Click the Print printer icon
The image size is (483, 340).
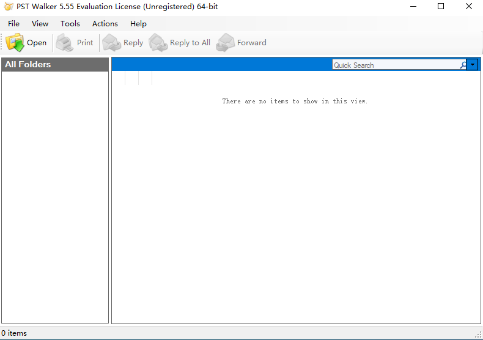[x=64, y=43]
